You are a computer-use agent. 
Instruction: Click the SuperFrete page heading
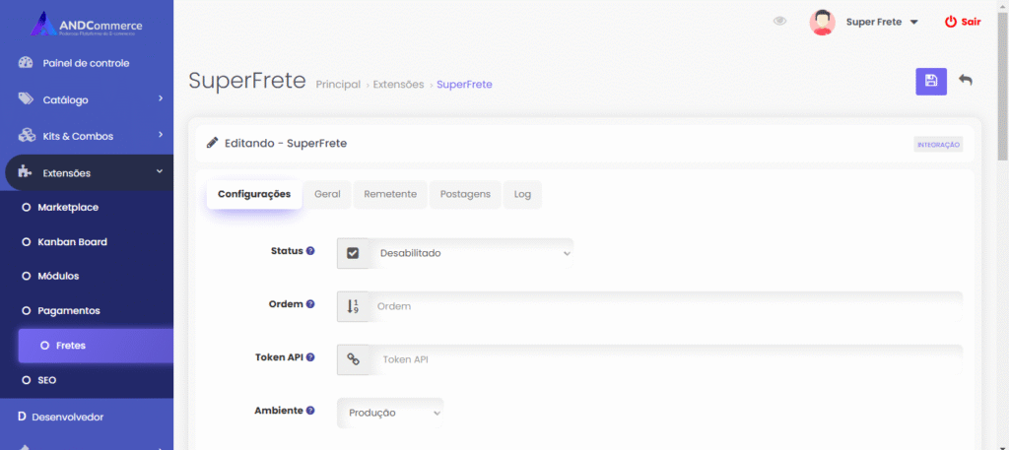247,81
